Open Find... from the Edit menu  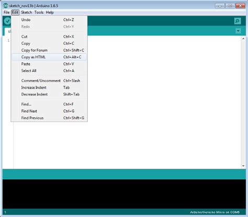pyautogui.click(x=49, y=104)
